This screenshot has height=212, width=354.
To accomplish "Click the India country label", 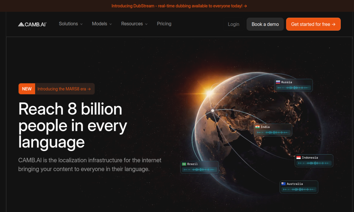I will point(265,127).
